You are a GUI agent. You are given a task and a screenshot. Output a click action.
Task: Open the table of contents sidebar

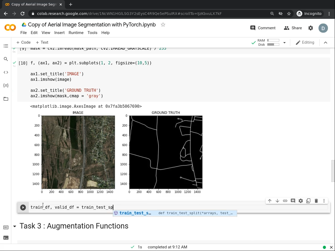tap(6, 46)
